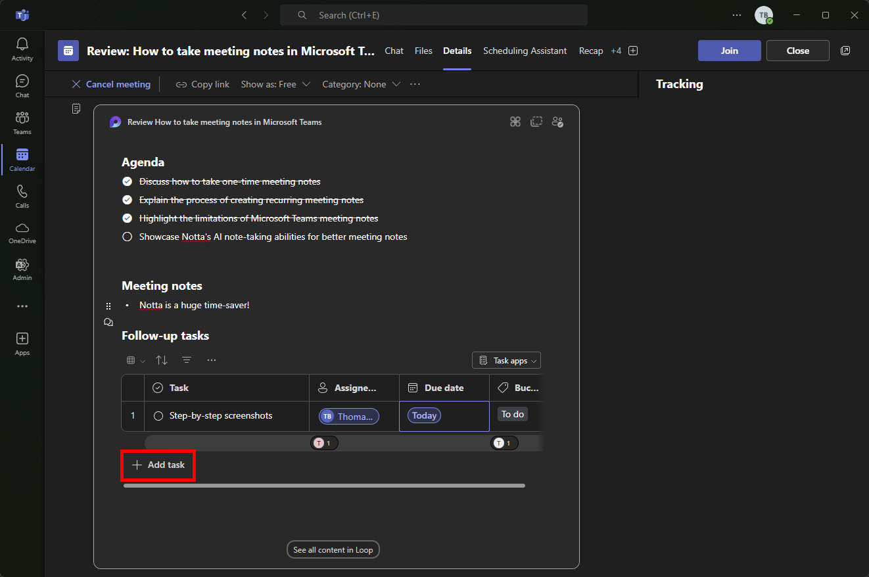Open Calls in the sidebar
The image size is (869, 577).
[x=22, y=196]
